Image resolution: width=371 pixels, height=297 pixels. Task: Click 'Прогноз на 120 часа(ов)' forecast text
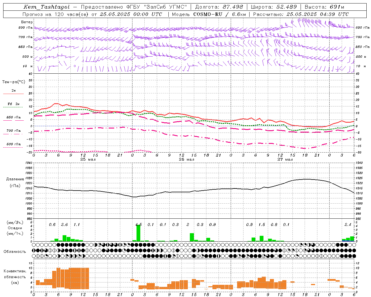[x=56, y=14]
